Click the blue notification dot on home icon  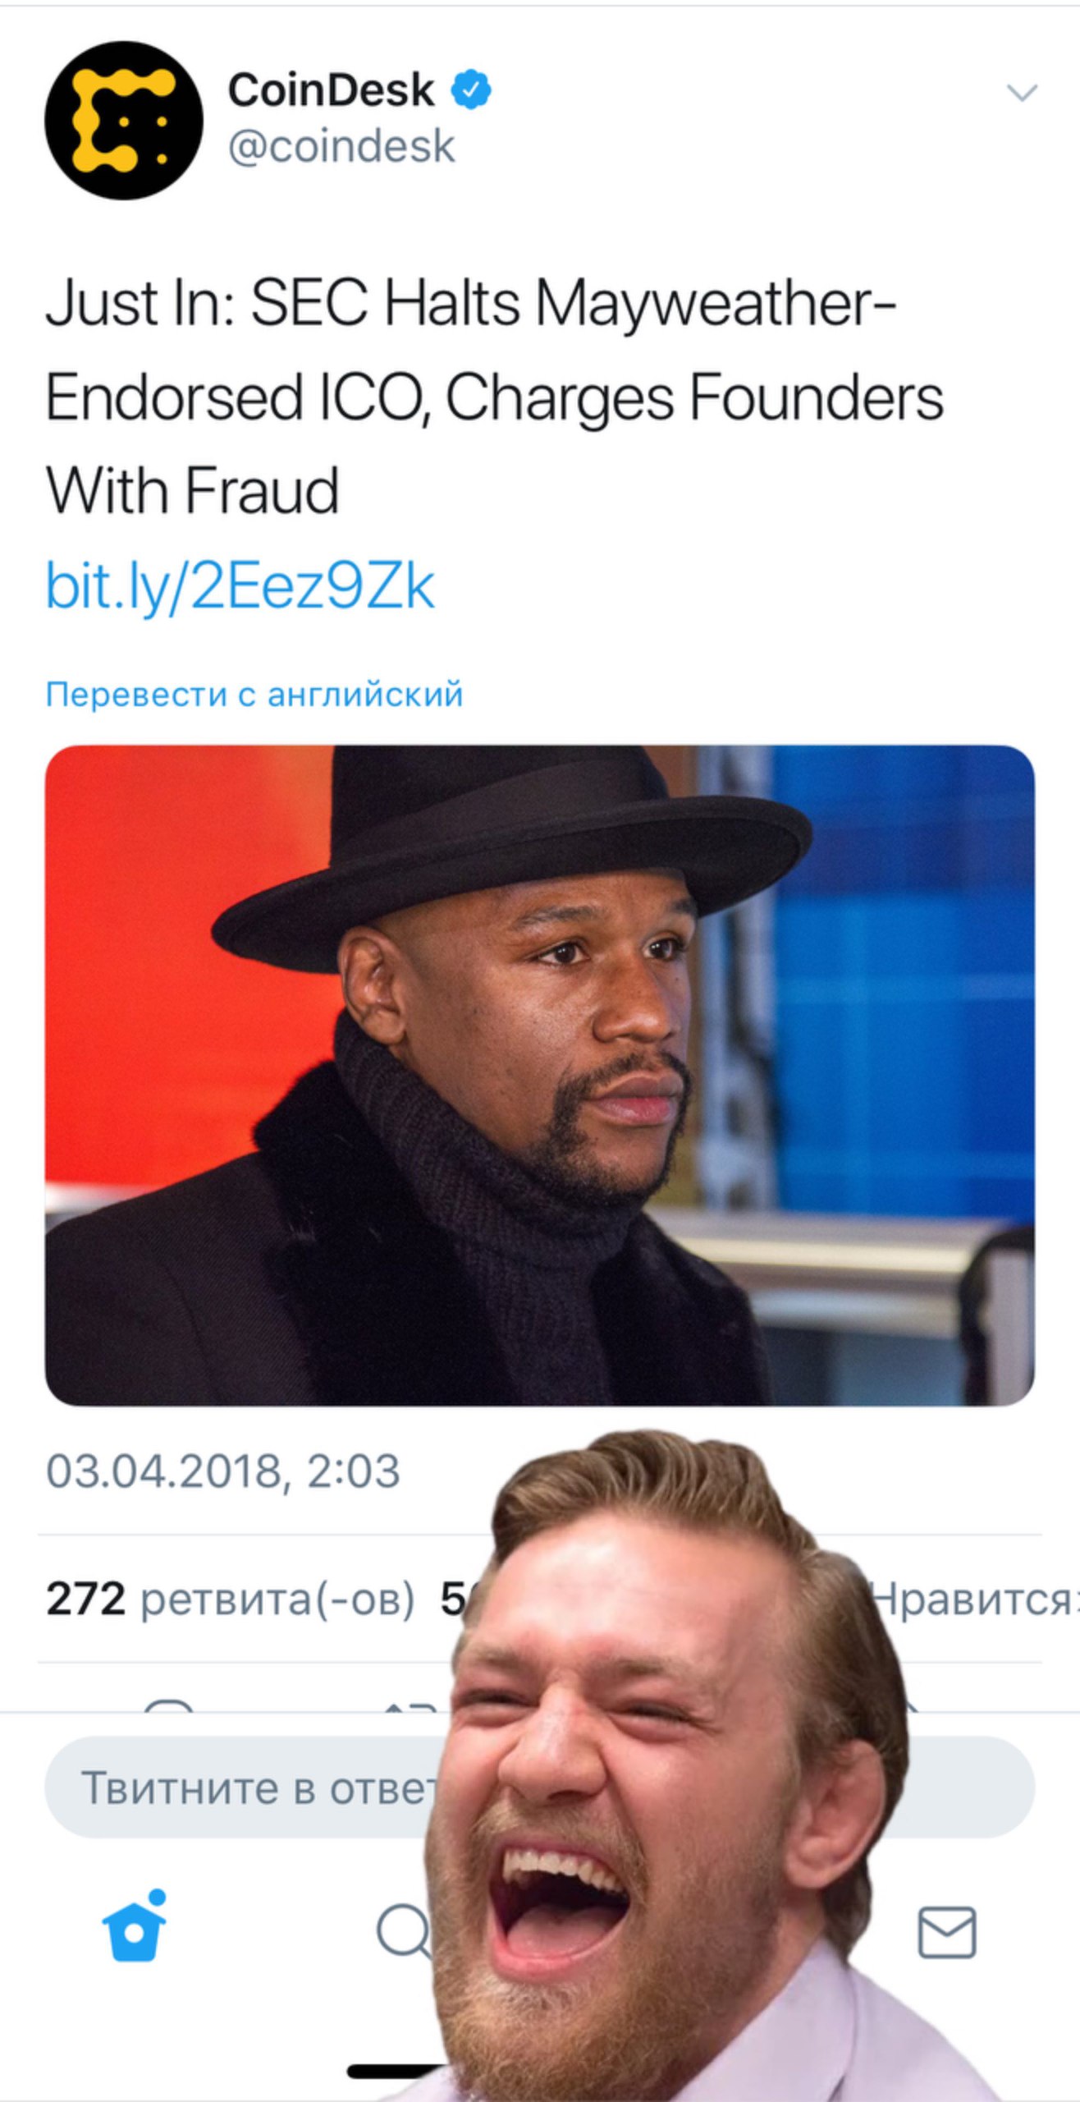point(157,1897)
